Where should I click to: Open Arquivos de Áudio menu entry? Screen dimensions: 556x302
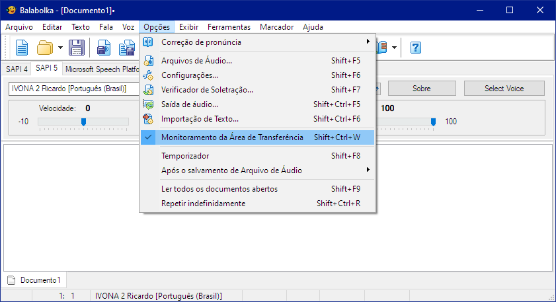coord(196,61)
